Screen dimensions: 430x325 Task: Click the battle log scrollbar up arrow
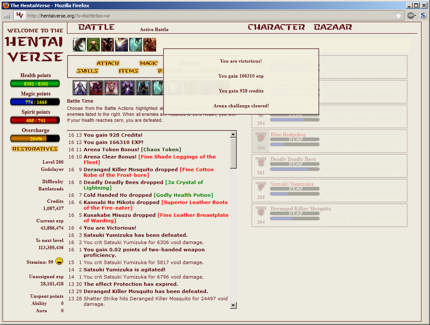pyautogui.click(x=233, y=134)
